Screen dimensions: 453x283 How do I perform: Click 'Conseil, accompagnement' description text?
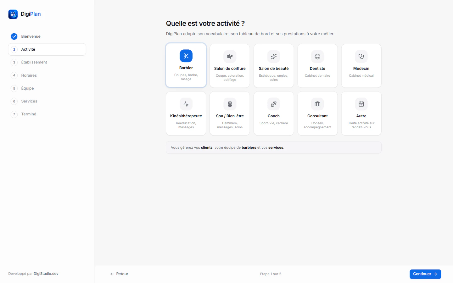click(317, 125)
